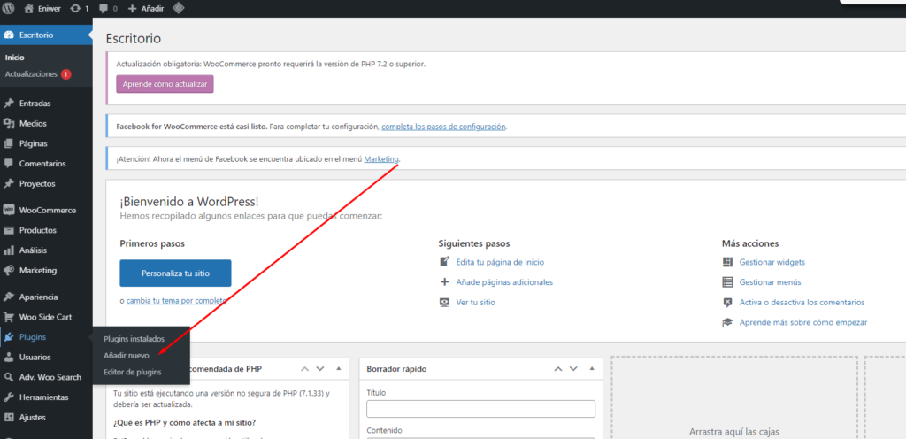Click the WordPress logo icon in admin bar
The height and width of the screenshot is (439, 906).
point(9,9)
